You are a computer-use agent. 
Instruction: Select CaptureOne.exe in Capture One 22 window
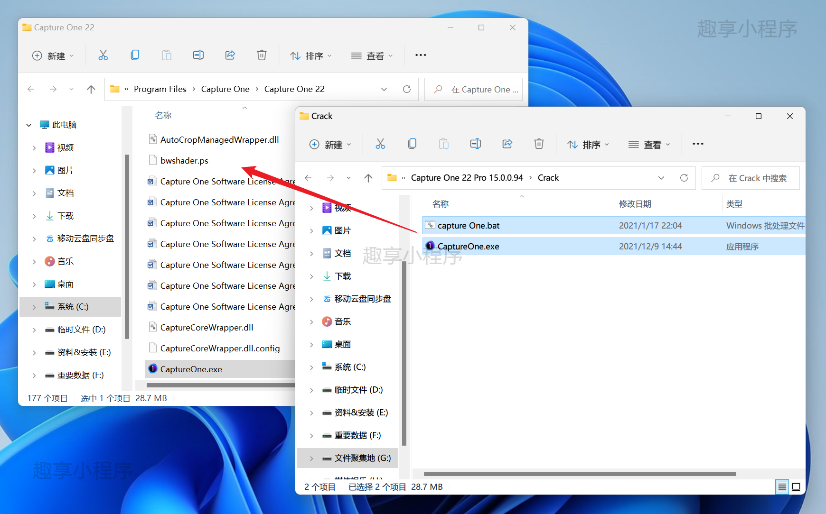click(x=220, y=369)
